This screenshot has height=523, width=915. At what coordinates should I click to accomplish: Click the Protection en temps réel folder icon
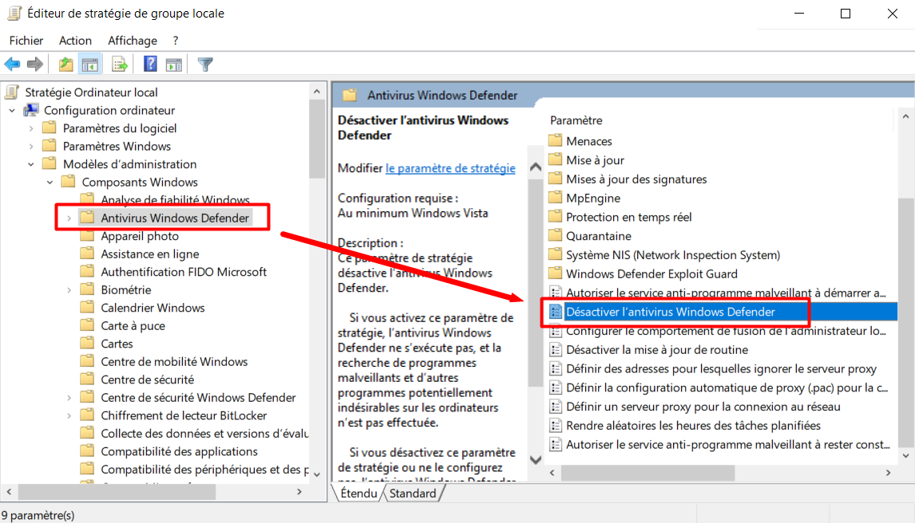[556, 217]
